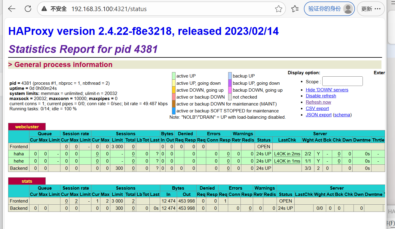Click the stats Frontend row label

(x=19, y=201)
